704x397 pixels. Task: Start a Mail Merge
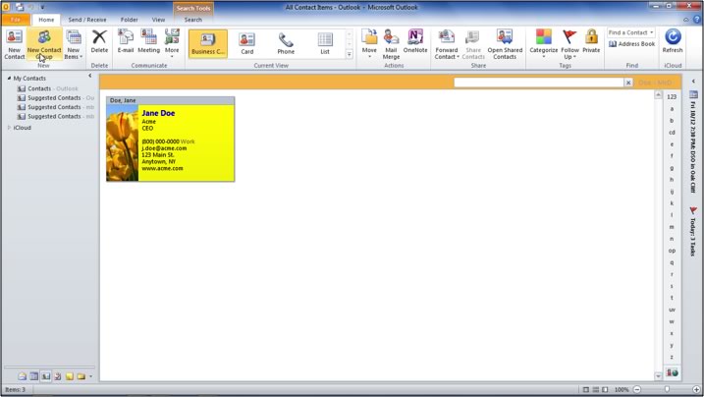(391, 44)
